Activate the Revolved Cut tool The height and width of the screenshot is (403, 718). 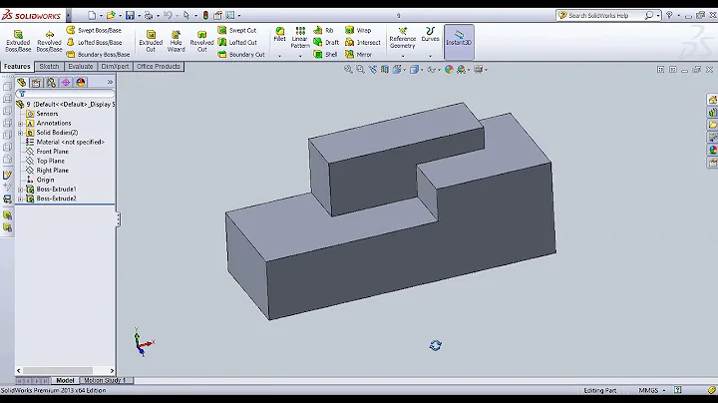[201, 41]
